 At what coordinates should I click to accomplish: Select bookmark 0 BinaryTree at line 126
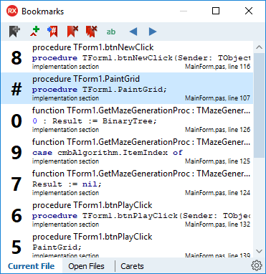click(127, 120)
